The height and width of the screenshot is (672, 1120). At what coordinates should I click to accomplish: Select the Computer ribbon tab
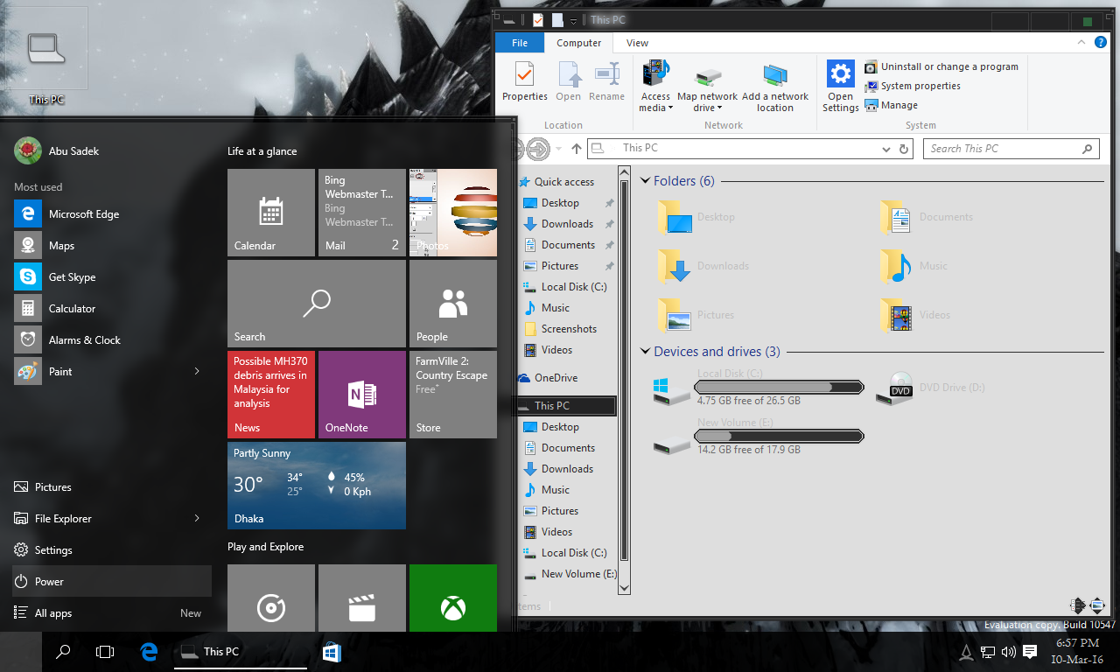[579, 43]
